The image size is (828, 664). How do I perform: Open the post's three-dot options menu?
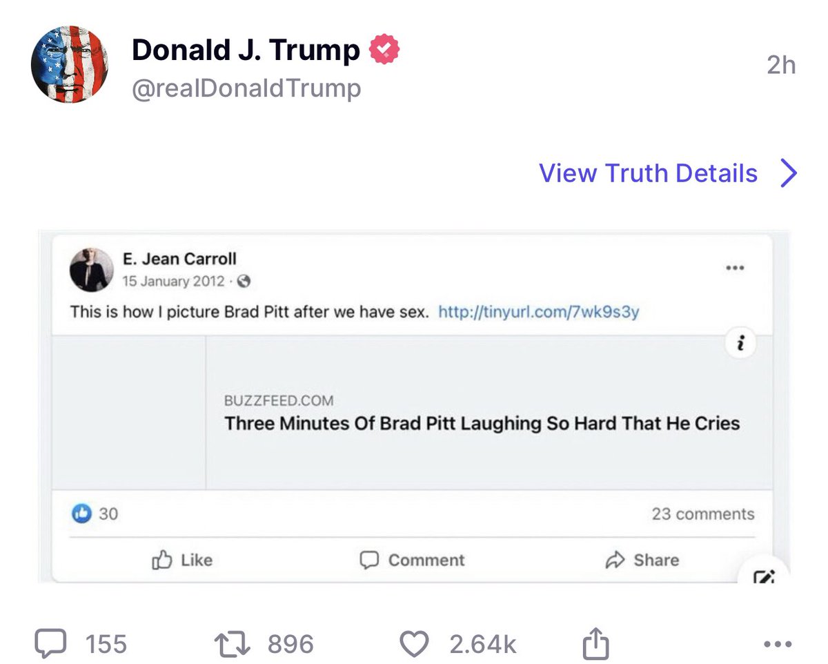(x=778, y=644)
